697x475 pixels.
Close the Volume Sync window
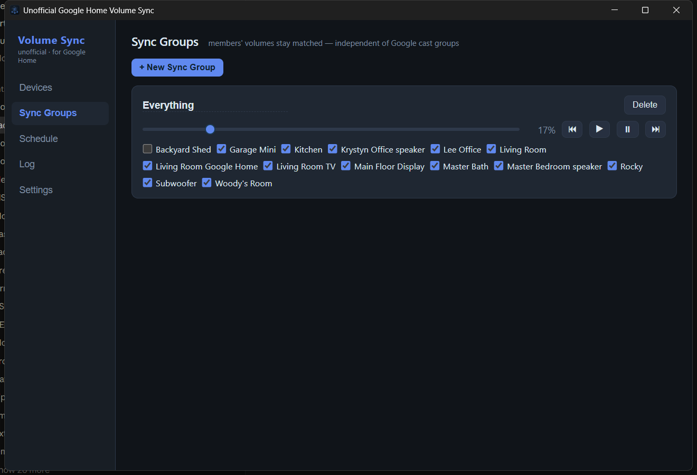click(676, 10)
